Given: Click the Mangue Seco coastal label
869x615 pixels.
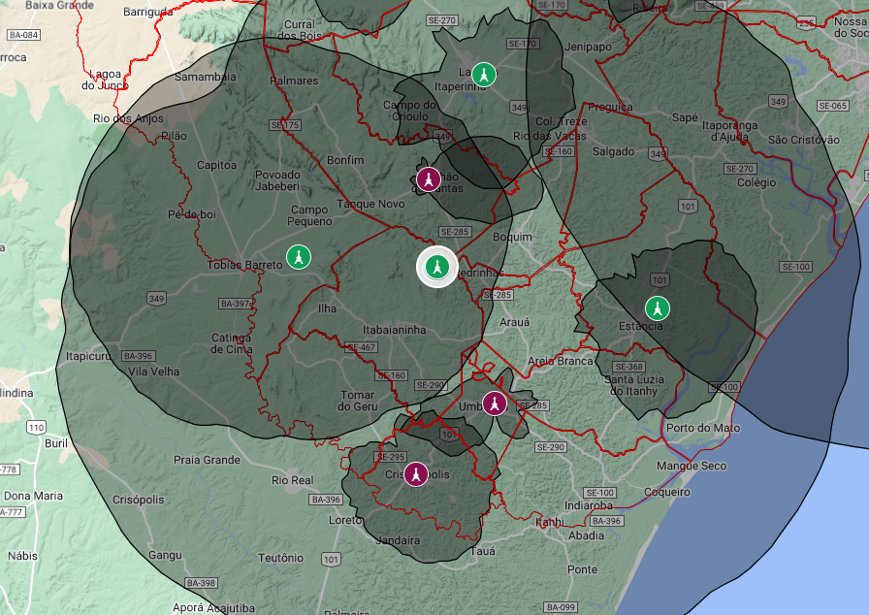Looking at the screenshot, I should pos(692,466).
